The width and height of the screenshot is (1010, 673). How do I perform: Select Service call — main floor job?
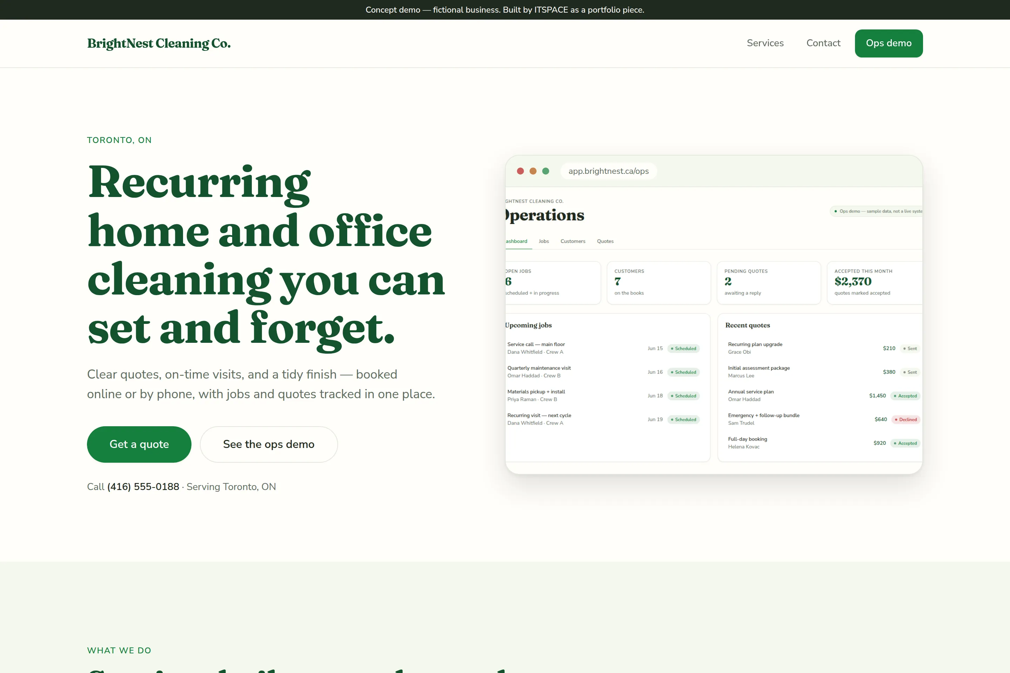coord(603,348)
